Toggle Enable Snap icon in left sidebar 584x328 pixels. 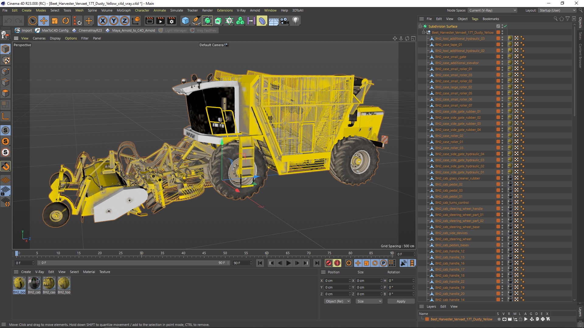(5, 166)
